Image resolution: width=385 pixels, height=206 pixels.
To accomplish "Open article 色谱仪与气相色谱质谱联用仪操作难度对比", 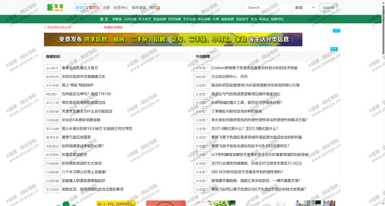I will pos(246,94).
